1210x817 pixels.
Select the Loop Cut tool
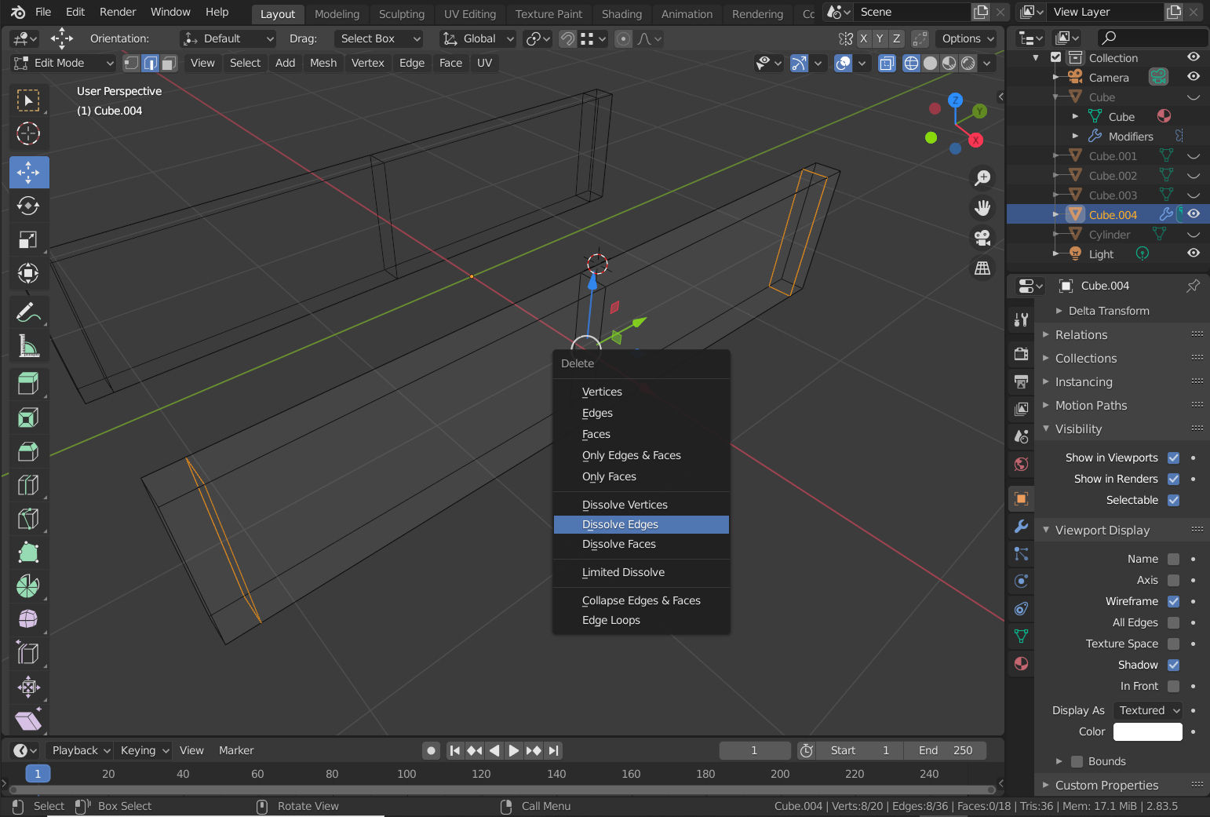click(28, 485)
